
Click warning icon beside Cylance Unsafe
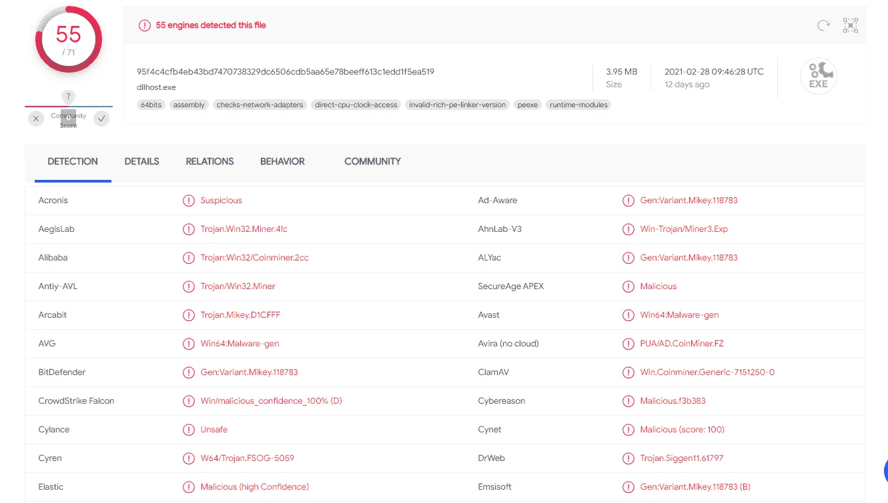[x=189, y=430]
